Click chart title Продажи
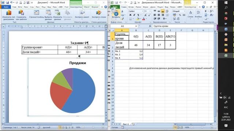The height and width of the screenshot is (131, 234). coord(78,63)
